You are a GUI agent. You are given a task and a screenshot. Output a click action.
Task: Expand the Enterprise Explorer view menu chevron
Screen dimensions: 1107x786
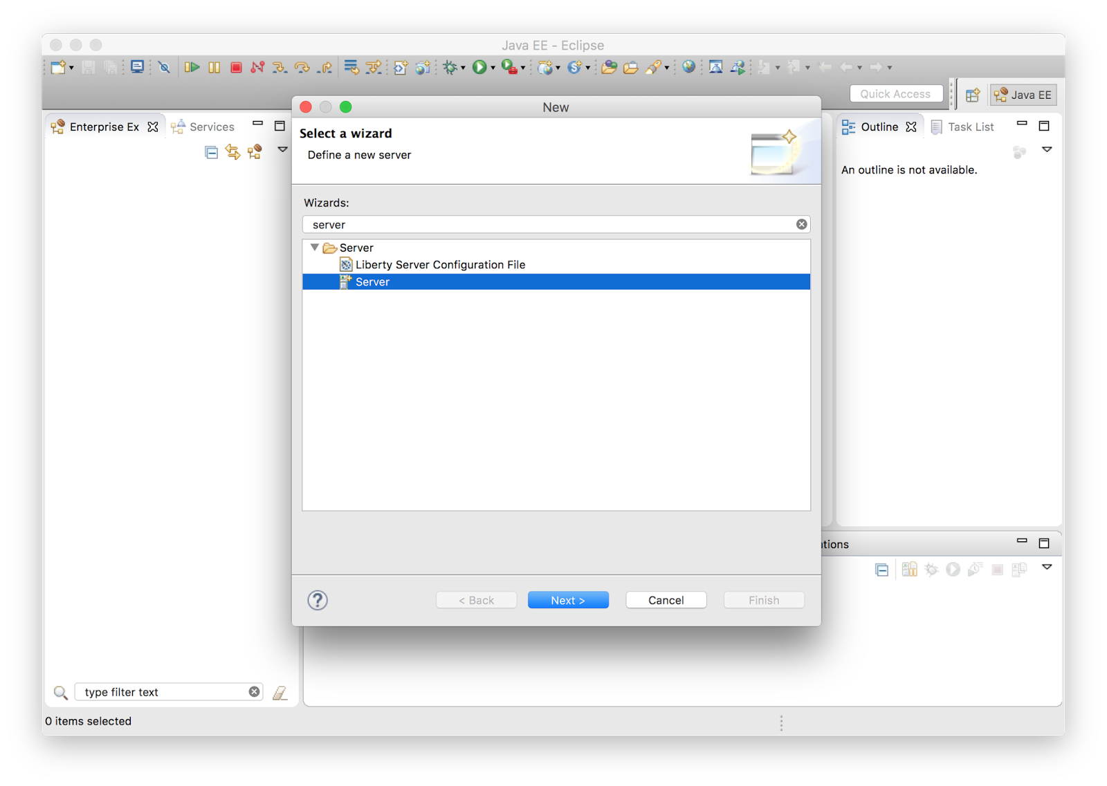tap(282, 149)
